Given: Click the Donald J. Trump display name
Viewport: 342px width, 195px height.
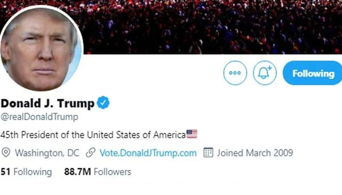Looking at the screenshot, I should click(x=47, y=103).
